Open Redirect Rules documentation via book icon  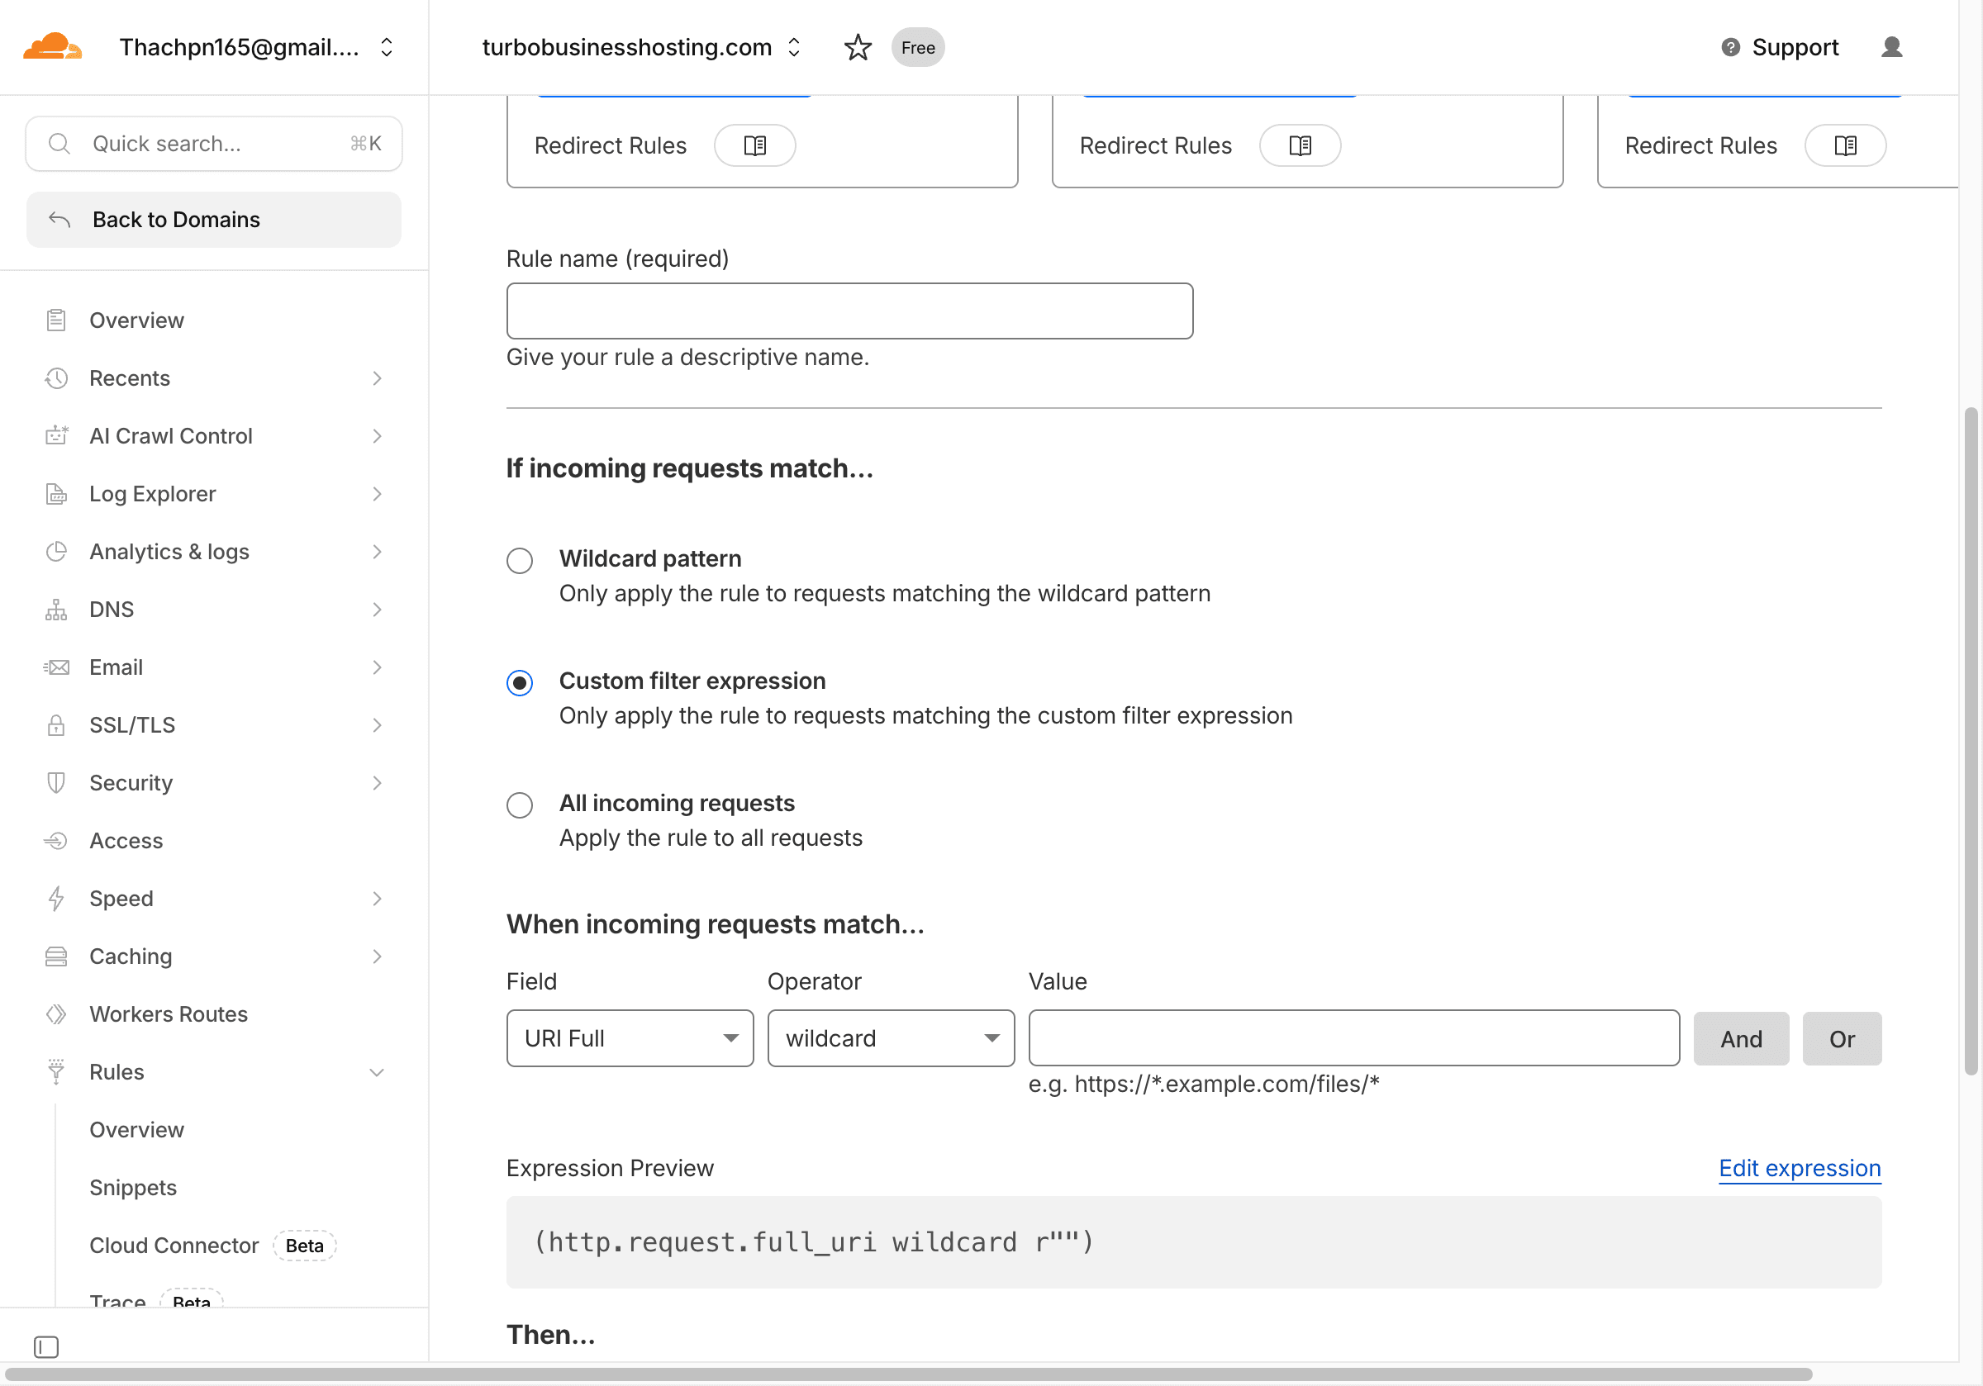(754, 145)
